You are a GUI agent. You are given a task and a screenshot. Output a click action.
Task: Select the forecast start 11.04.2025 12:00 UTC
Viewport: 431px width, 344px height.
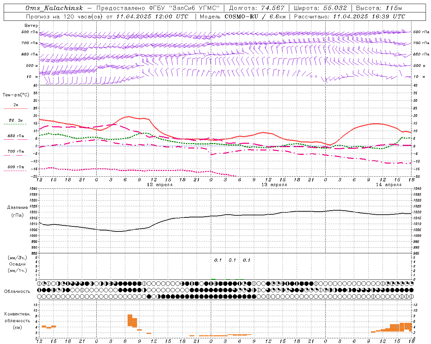pos(152,16)
